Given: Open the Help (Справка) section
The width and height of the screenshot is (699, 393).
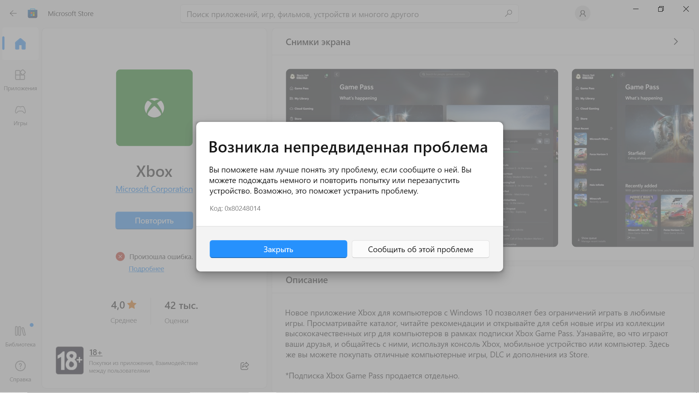Looking at the screenshot, I should coord(20,371).
